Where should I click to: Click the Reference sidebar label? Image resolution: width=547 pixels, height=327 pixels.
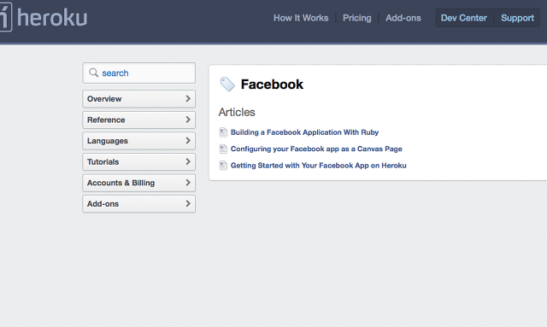click(x=106, y=120)
